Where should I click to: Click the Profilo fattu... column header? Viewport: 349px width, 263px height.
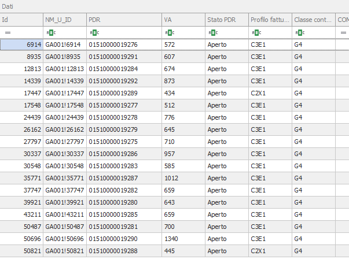tap(270, 20)
